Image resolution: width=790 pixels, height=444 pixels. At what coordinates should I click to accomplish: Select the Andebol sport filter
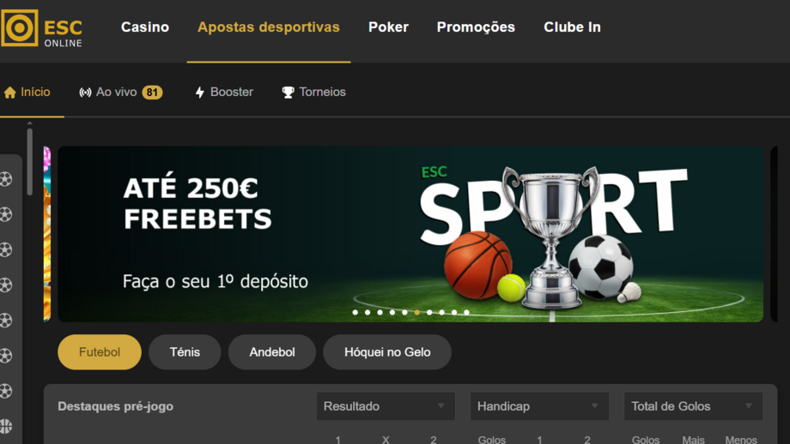click(272, 352)
